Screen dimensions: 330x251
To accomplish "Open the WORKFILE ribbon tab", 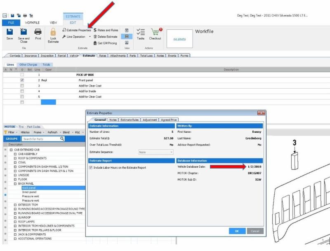I will (32, 23).
